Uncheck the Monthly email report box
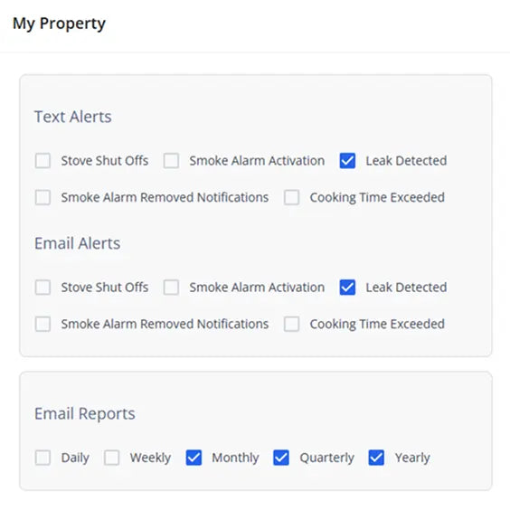The image size is (510, 510). [194, 458]
